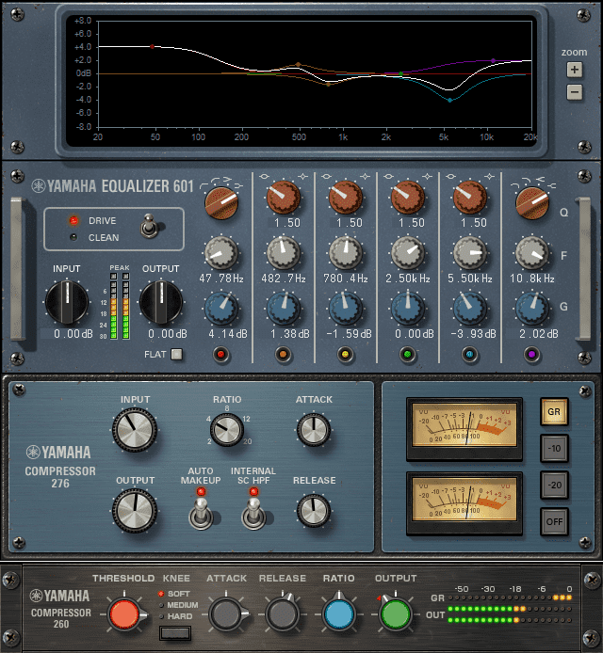
Task: Click the 2.50kHz band Q knob
Action: [408, 198]
